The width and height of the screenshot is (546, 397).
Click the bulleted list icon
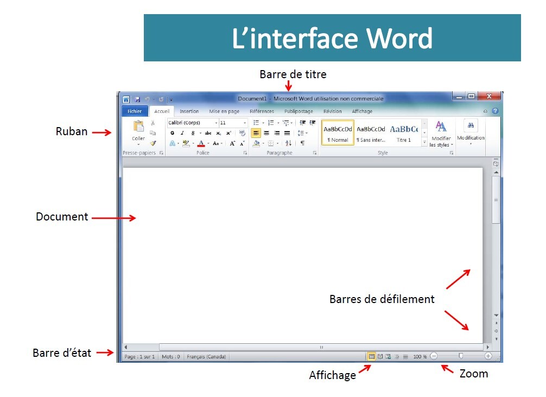pos(256,123)
